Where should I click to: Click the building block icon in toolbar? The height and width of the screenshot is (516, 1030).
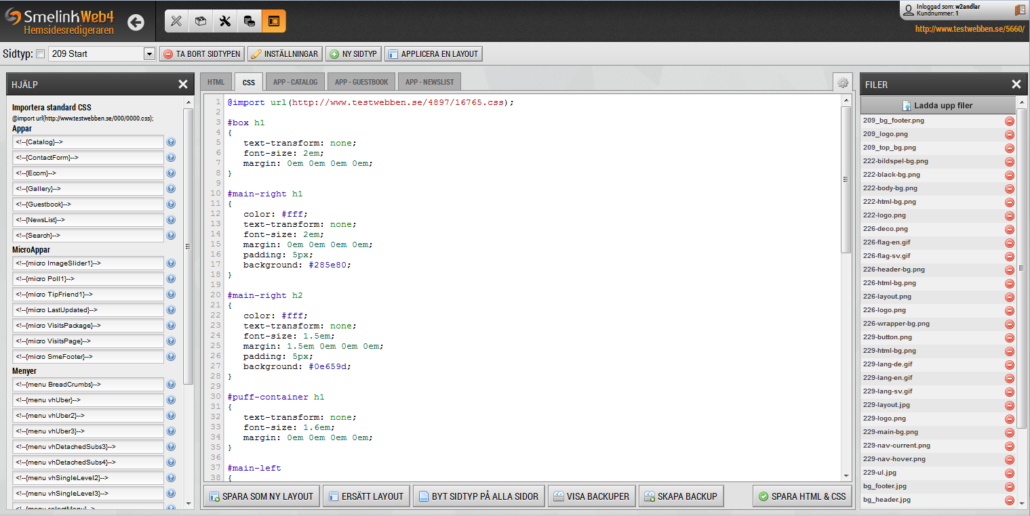[201, 21]
